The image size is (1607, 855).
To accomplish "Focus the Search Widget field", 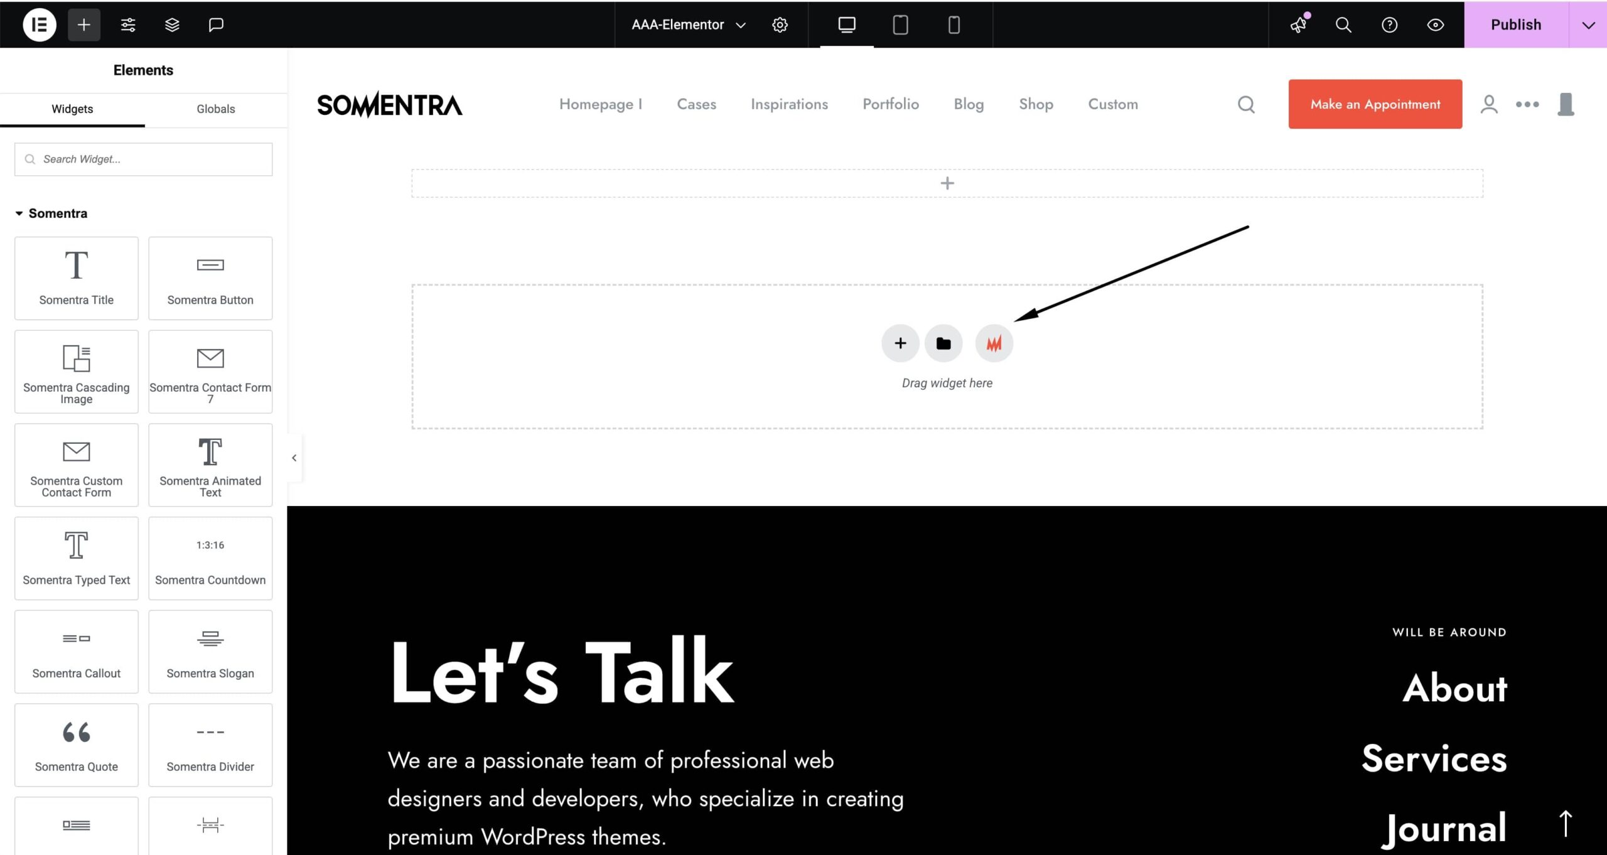I will pos(143,159).
